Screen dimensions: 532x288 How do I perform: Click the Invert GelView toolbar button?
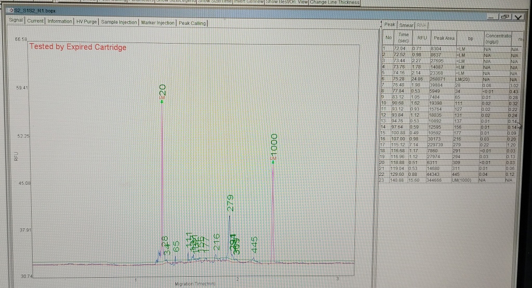[248, 3]
